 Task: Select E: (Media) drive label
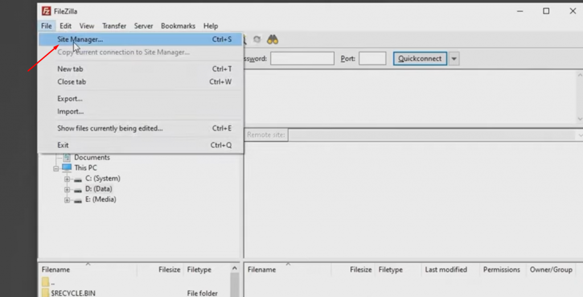click(x=100, y=199)
